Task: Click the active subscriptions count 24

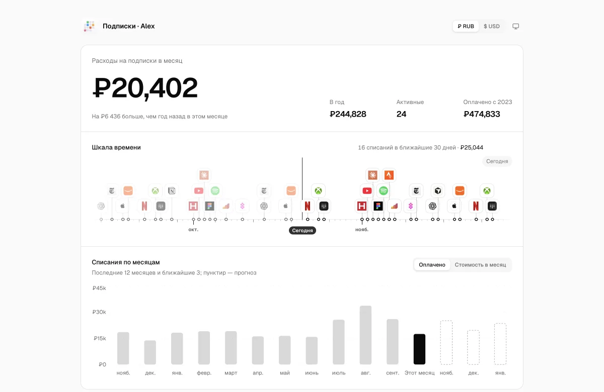Action: pyautogui.click(x=401, y=114)
